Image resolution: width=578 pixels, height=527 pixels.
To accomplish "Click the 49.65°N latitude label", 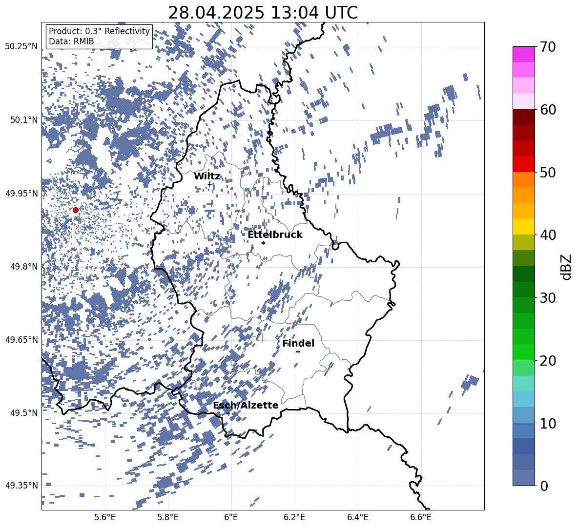I will click(21, 339).
